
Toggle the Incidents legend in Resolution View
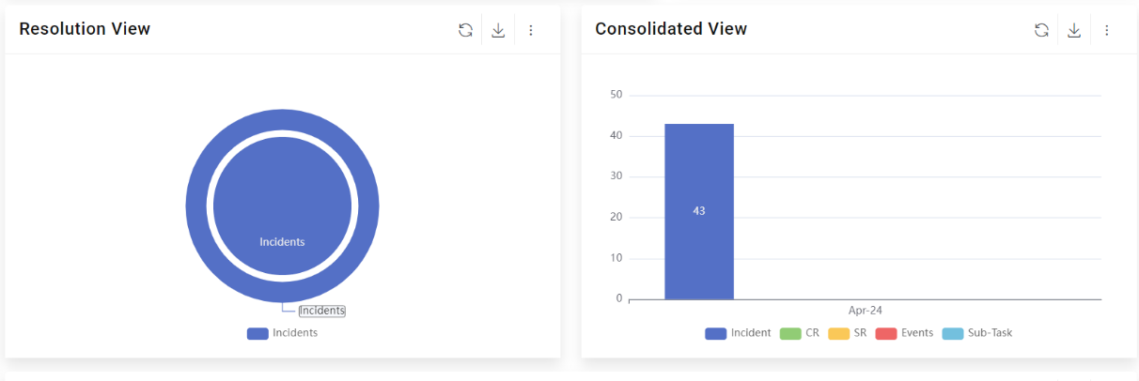click(x=283, y=333)
